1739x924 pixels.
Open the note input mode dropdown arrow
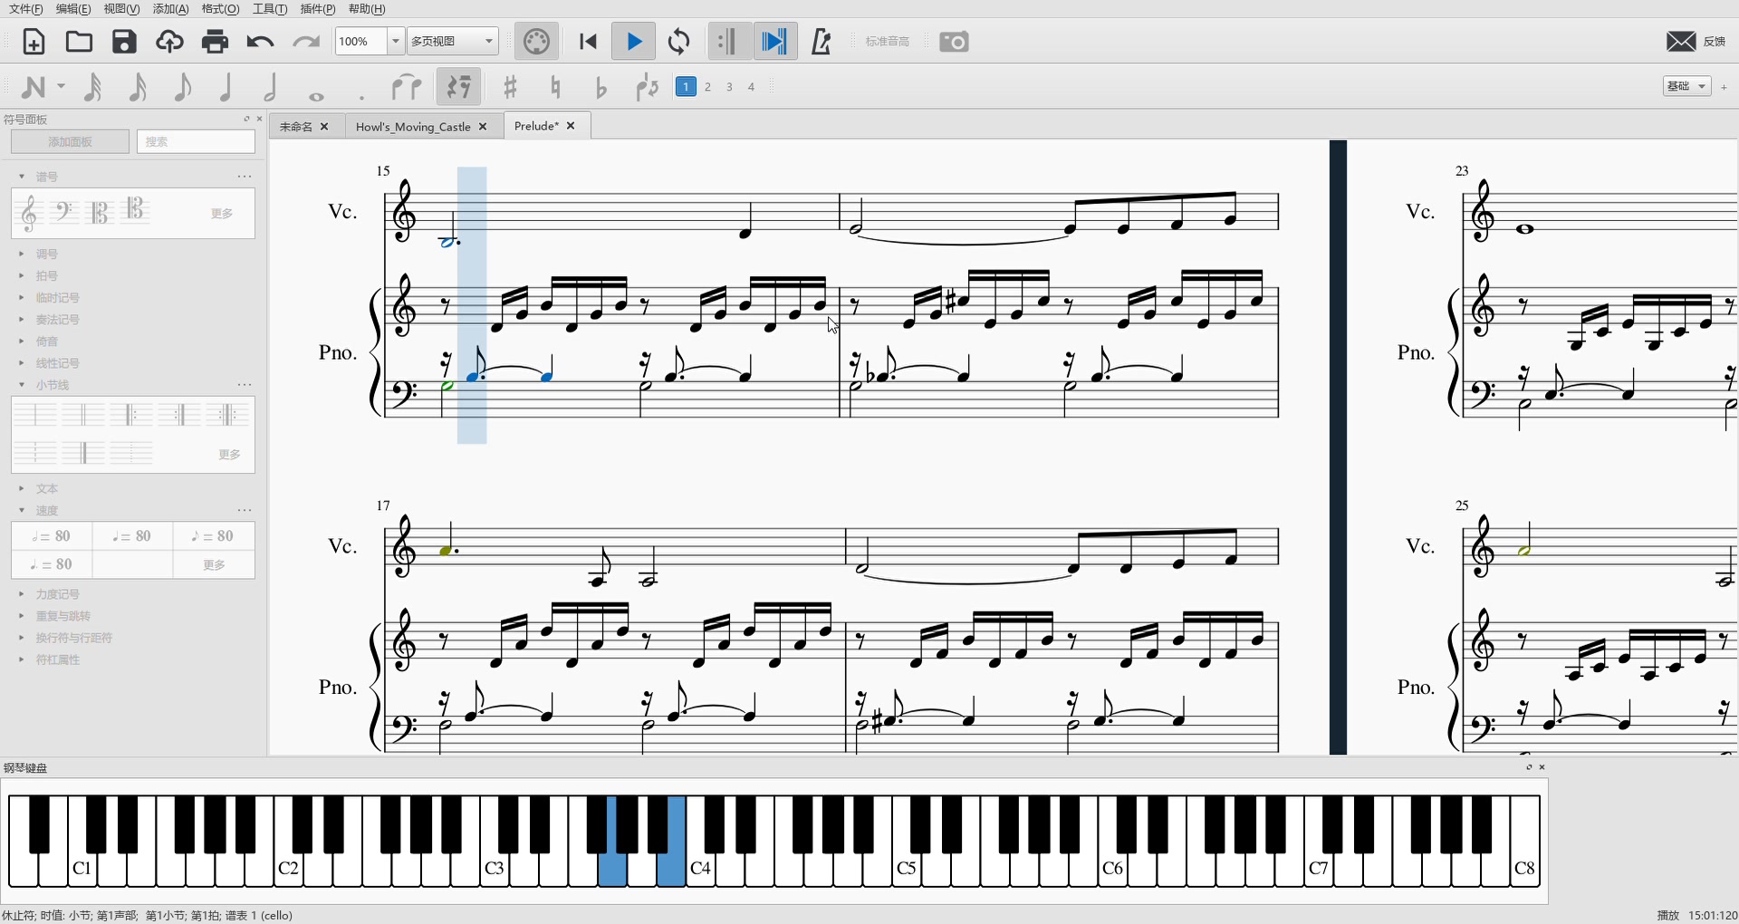click(x=61, y=87)
